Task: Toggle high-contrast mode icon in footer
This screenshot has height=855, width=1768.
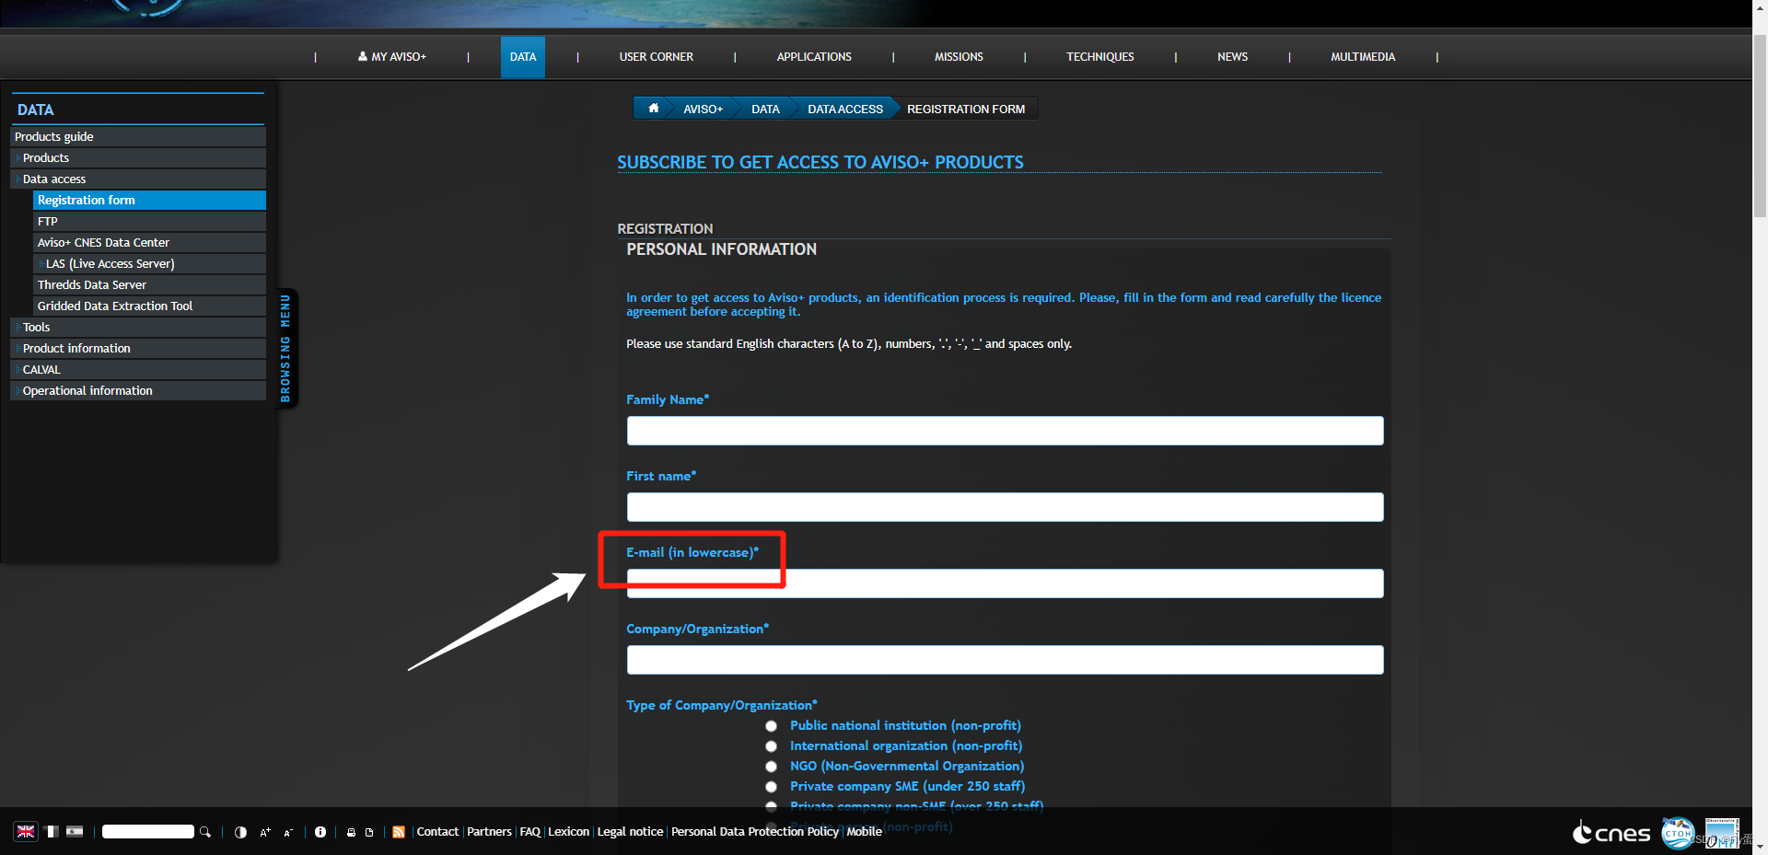Action: point(240,832)
